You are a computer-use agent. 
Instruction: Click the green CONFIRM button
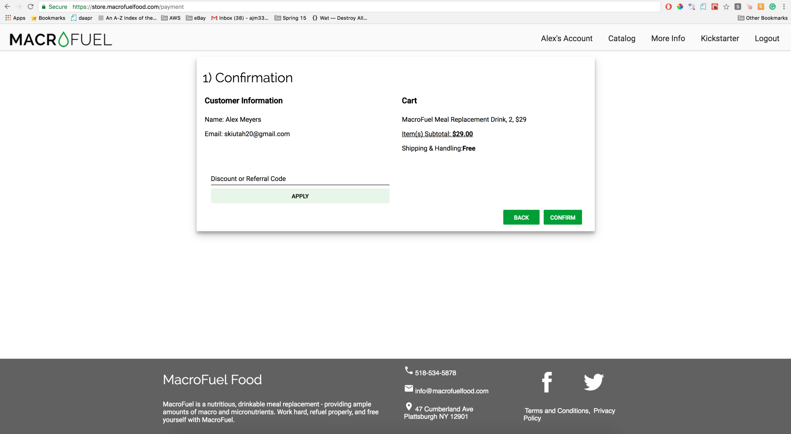(563, 217)
